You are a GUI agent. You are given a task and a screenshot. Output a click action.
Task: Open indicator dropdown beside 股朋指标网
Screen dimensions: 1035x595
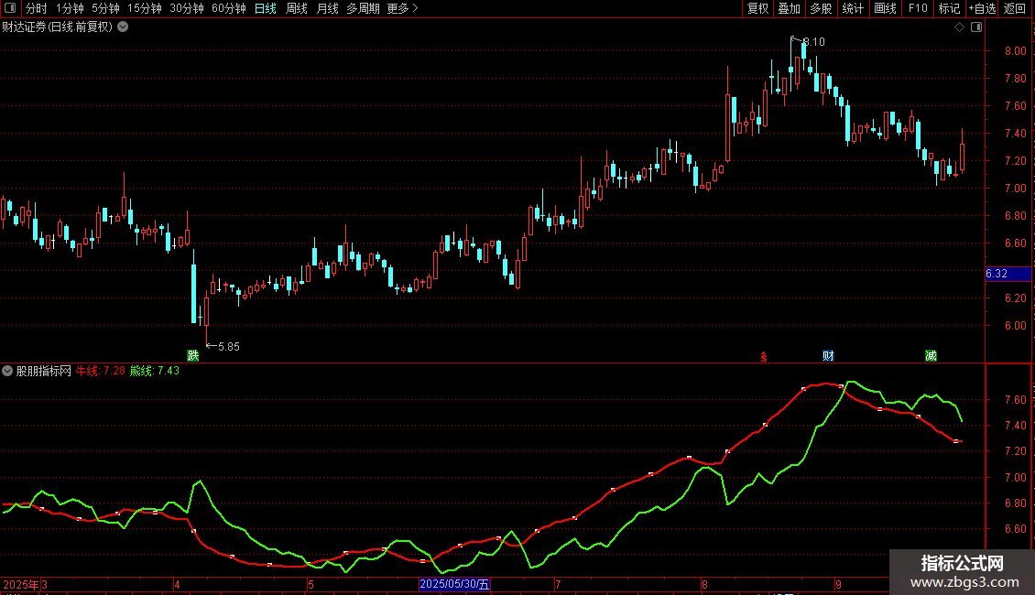click(x=7, y=371)
